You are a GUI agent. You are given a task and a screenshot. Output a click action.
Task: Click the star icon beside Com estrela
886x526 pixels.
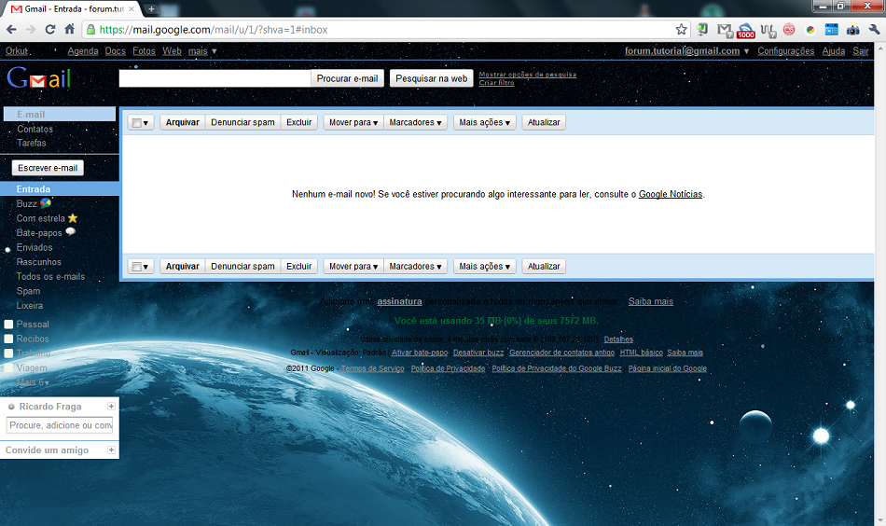[x=73, y=218]
